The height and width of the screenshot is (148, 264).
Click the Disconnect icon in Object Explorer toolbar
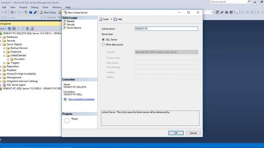14,28
